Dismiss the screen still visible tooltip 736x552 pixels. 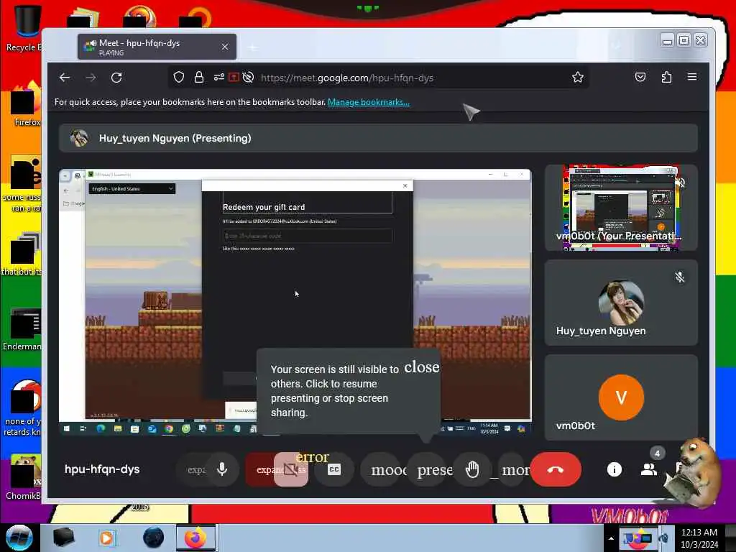(421, 367)
